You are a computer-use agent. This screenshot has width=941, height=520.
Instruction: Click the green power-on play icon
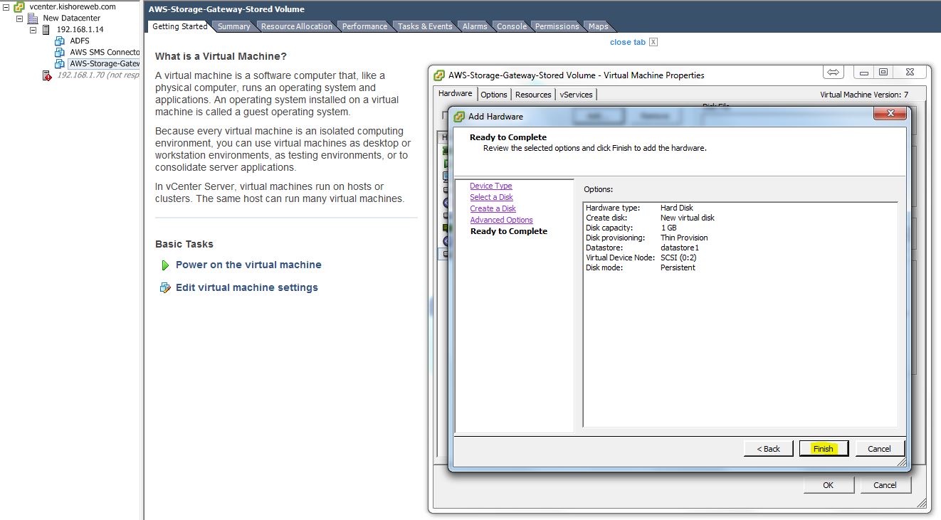pos(165,265)
